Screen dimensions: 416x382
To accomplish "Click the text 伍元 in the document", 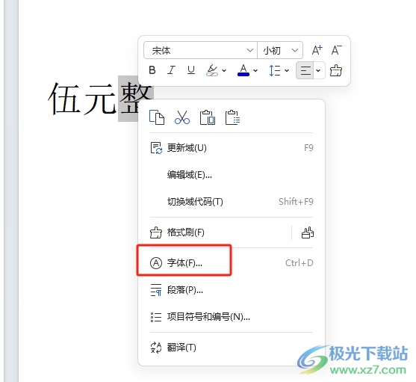I will coord(82,99).
